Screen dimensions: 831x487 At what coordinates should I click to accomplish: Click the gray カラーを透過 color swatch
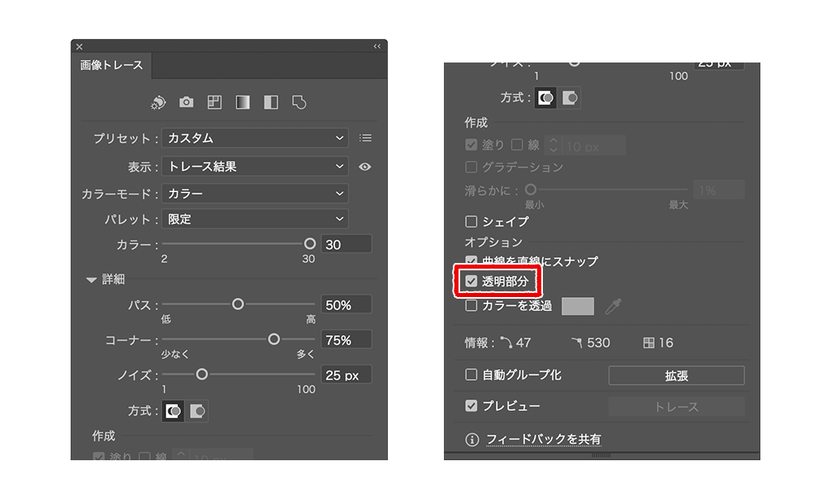click(x=578, y=306)
